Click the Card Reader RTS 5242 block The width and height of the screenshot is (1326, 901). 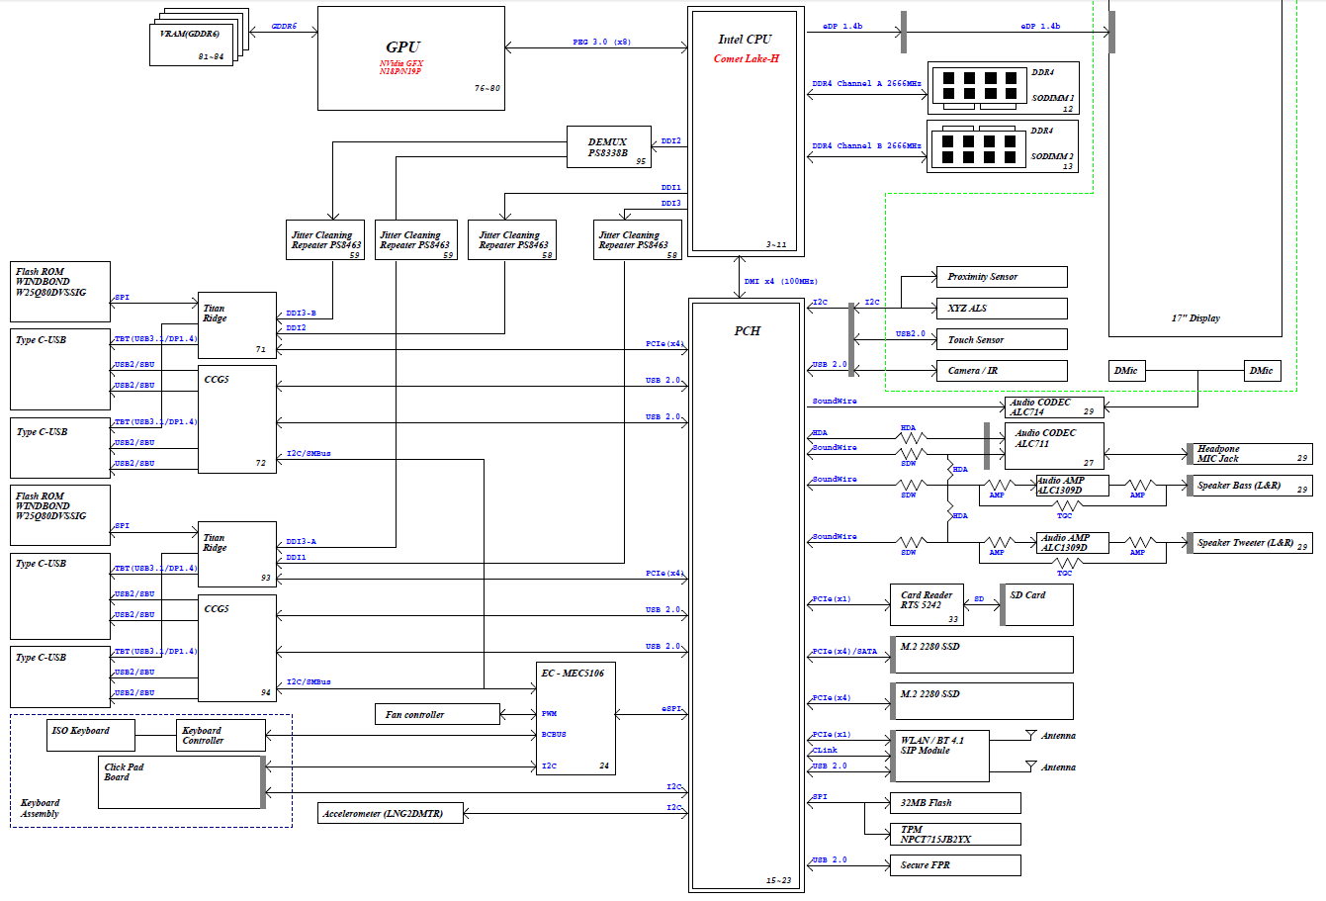pyautogui.click(x=928, y=605)
